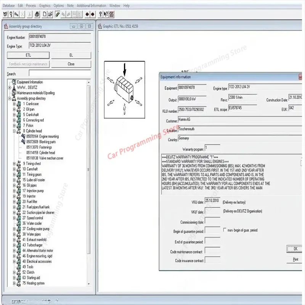Click the assembly tree vertical scrollbar thumb

pyautogui.click(x=89, y=169)
